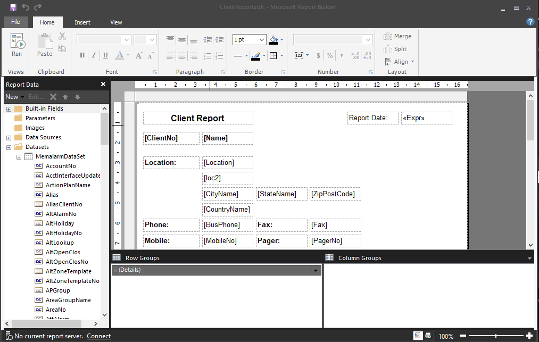Apply percent number format
The height and width of the screenshot is (342, 539).
pyautogui.click(x=330, y=55)
